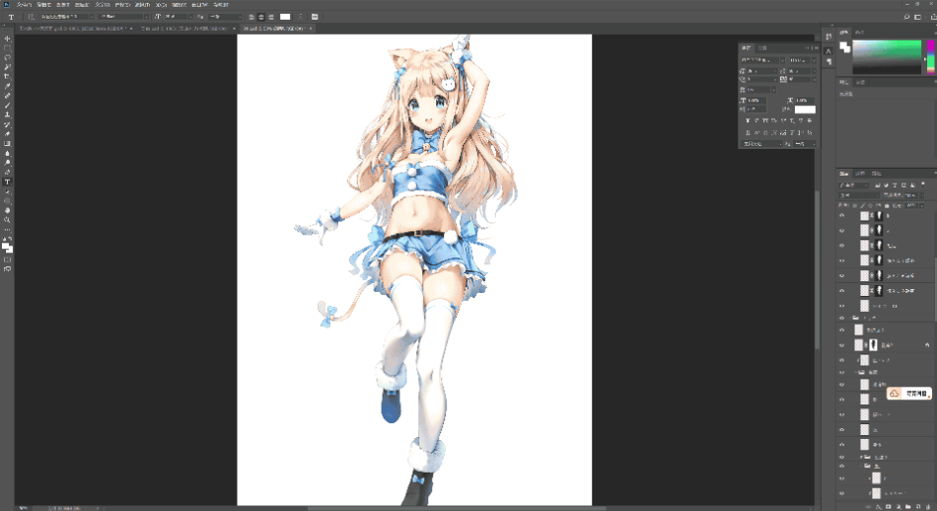
Task: Toggle Strikethrough in Character panel
Action: (x=810, y=120)
